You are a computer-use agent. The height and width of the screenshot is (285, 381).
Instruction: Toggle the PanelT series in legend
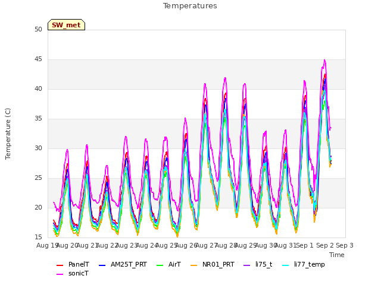click(x=79, y=264)
